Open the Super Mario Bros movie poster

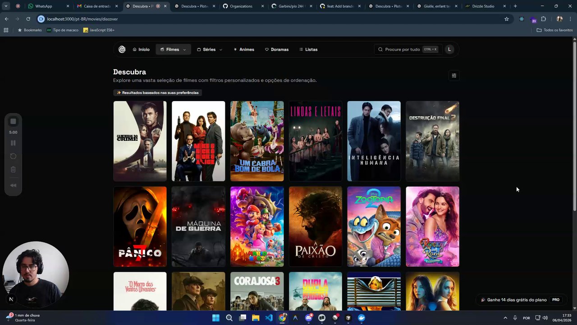click(257, 227)
